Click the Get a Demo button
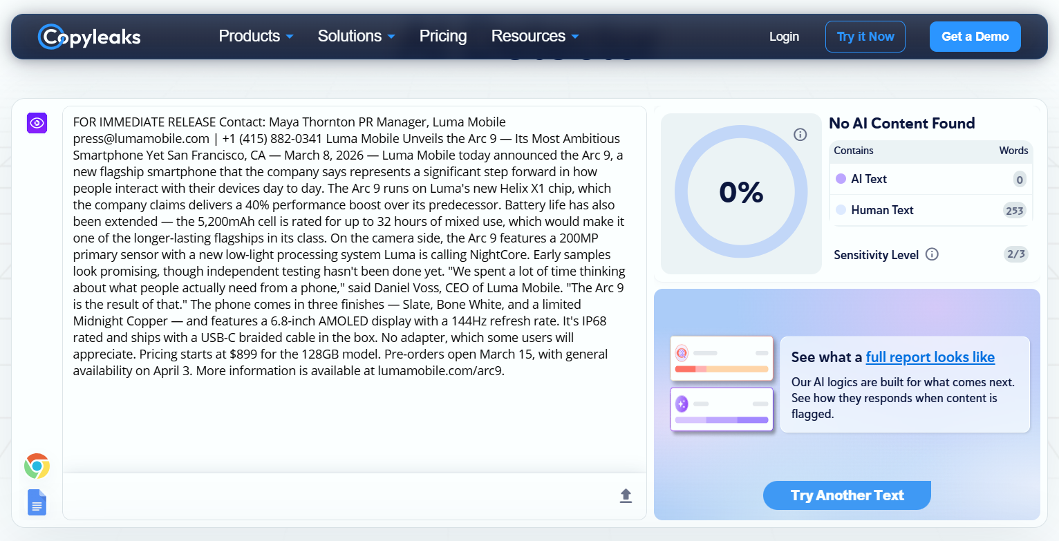1059x541 pixels. 975,37
